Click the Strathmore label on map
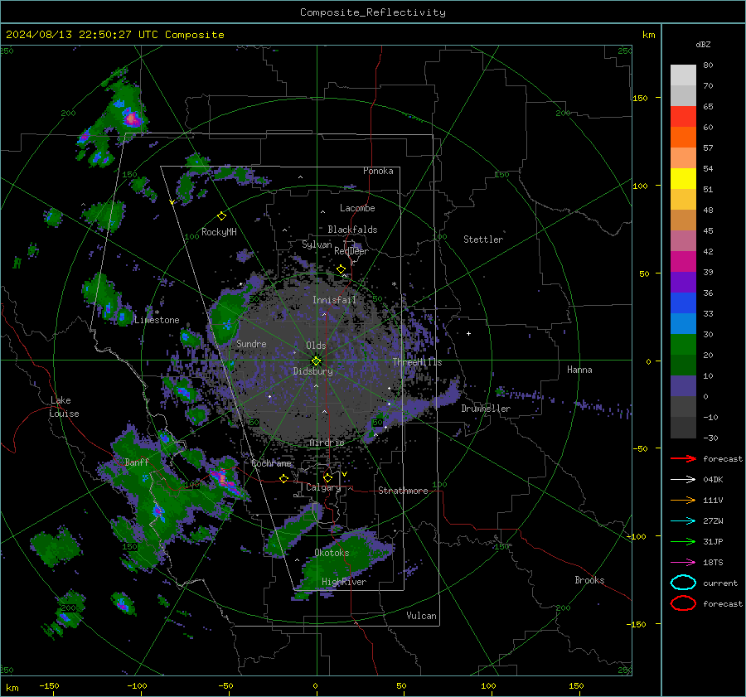This screenshot has height=697, width=746. (403, 491)
